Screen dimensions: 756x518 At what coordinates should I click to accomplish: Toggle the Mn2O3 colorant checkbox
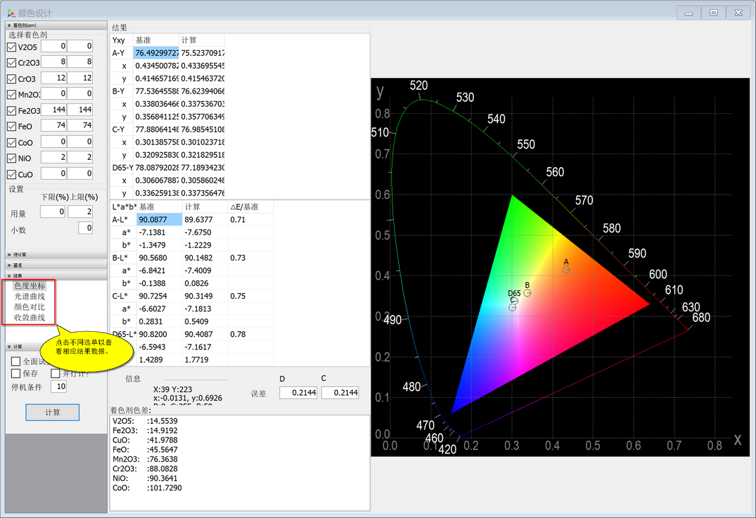click(12, 94)
